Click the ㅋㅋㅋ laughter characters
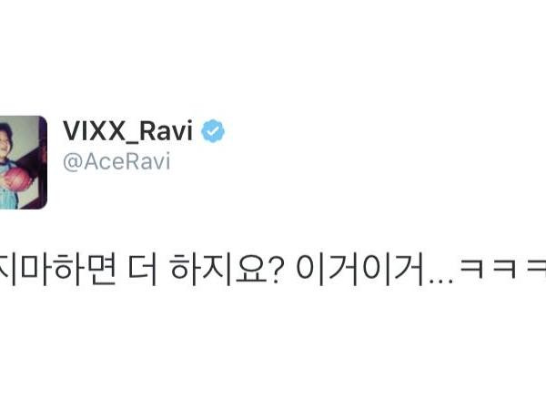Image resolution: width=546 pixels, height=410 pixels. pos(503,268)
